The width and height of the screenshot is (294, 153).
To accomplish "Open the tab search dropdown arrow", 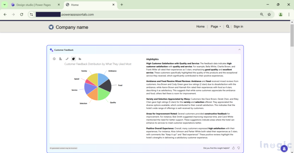I will [x=5, y=5].
